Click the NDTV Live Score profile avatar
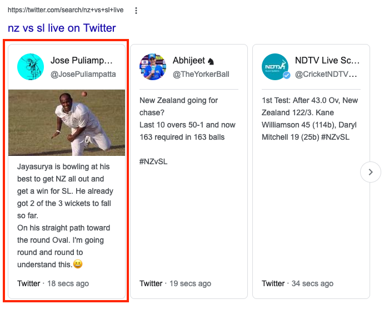The width and height of the screenshot is (384, 309). (275, 67)
